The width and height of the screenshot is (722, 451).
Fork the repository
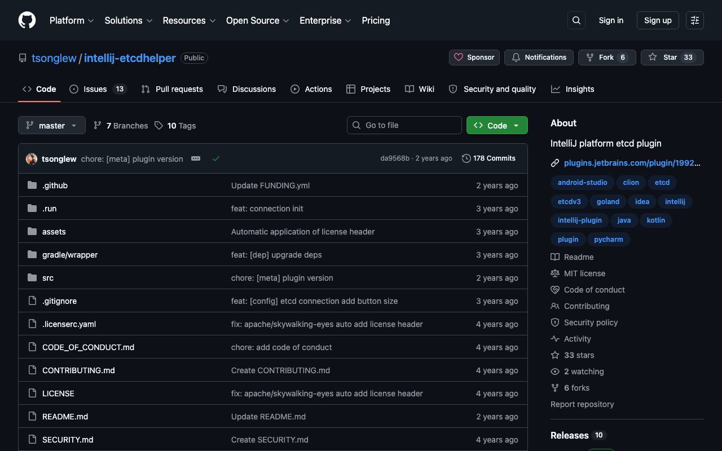click(607, 58)
